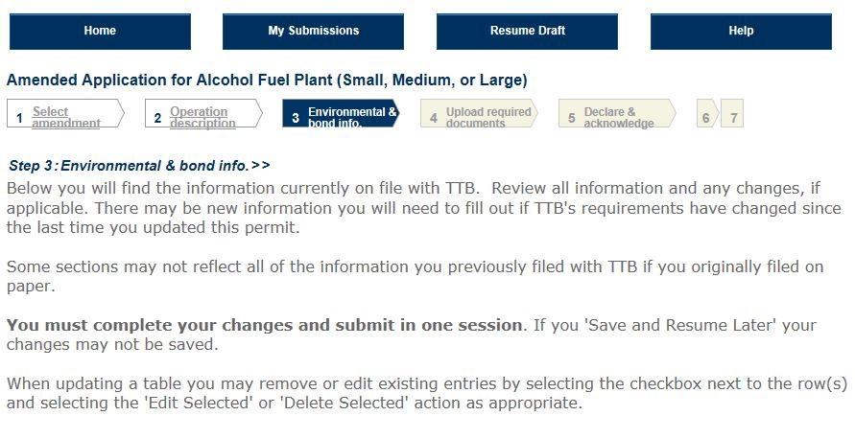
Task: Open the My Submissions page
Action: (313, 31)
